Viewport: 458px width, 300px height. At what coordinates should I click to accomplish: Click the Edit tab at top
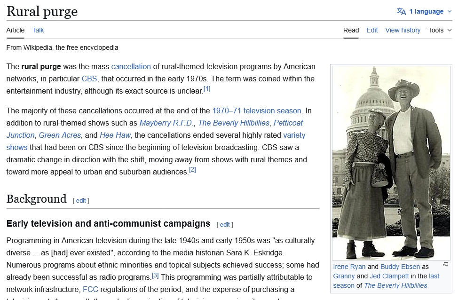[372, 30]
